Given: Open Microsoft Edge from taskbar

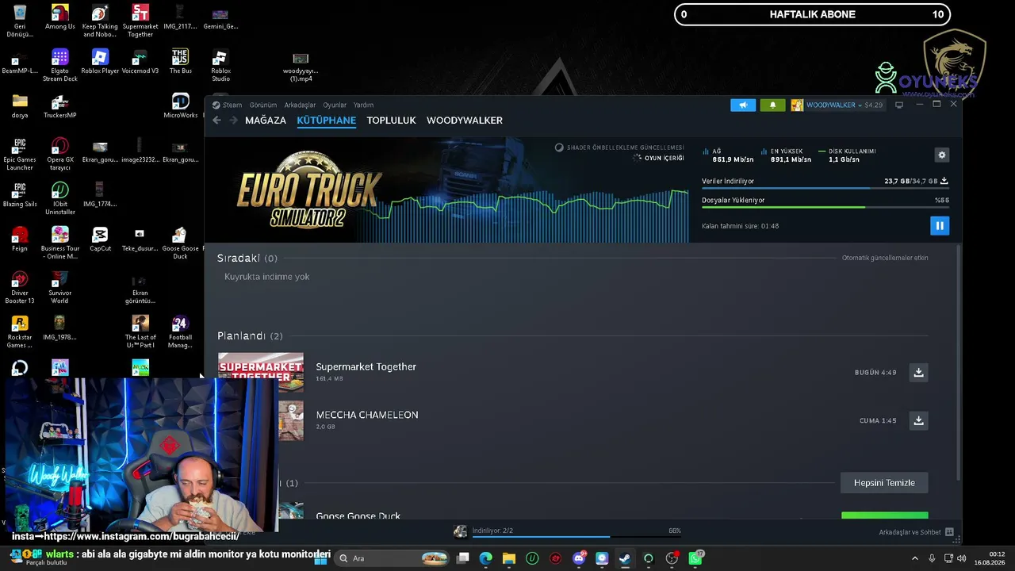Looking at the screenshot, I should pyautogui.click(x=485, y=558).
